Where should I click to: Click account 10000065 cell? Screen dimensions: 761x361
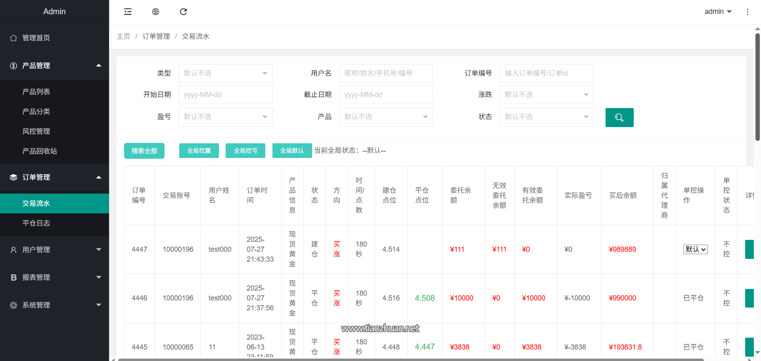178,347
